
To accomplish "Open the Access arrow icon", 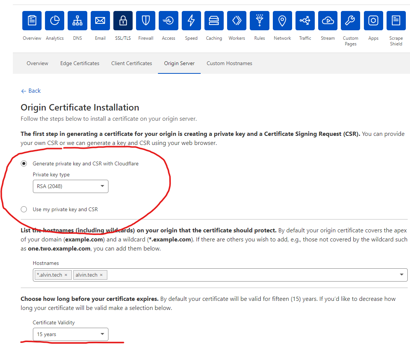I will (169, 21).
